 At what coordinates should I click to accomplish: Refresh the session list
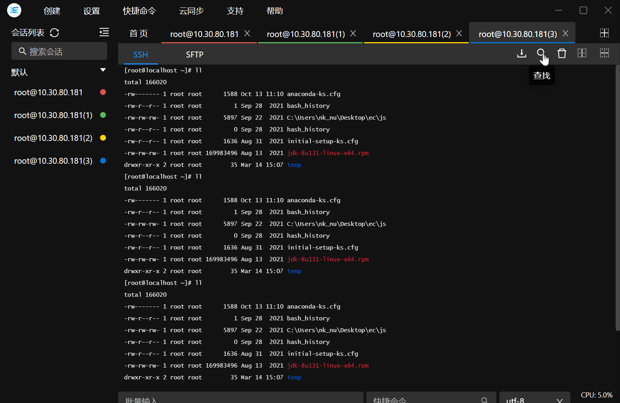click(54, 33)
